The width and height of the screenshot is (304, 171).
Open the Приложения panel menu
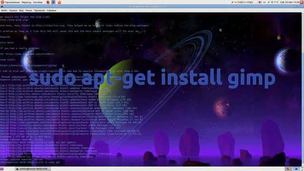12,2
